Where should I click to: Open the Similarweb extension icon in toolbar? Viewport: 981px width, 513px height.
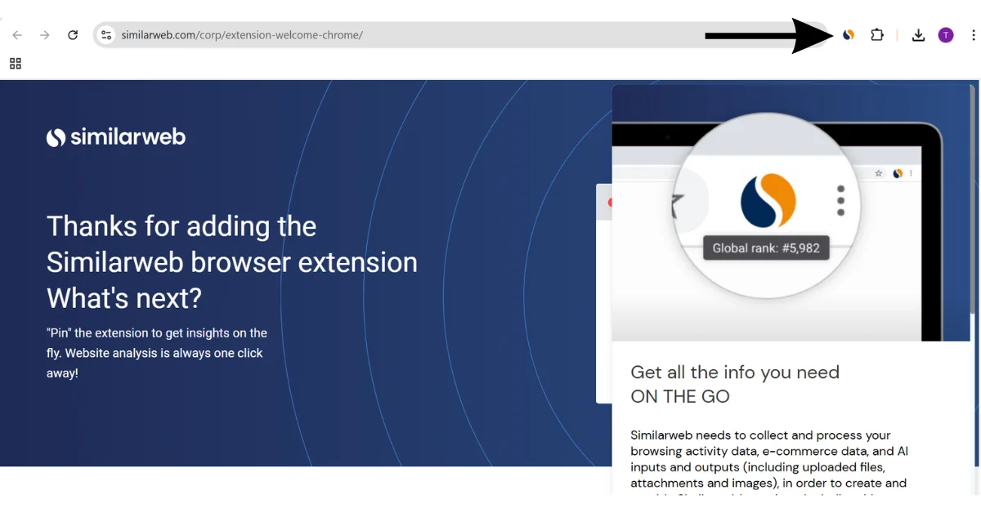pos(849,35)
